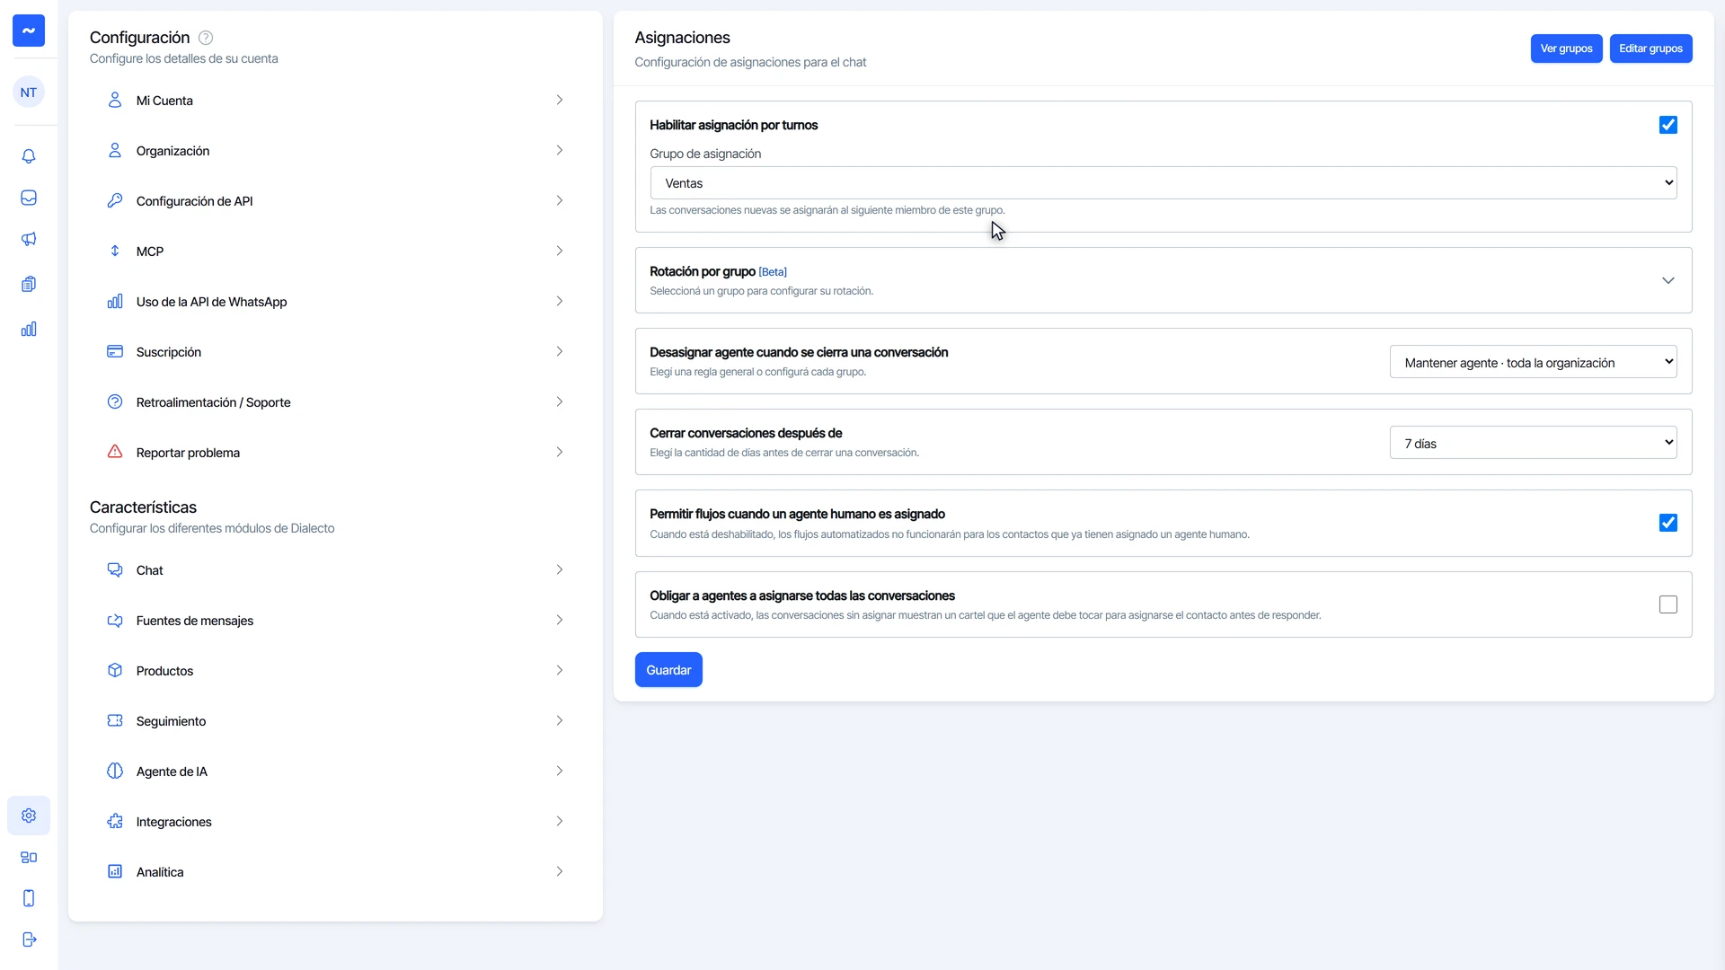The image size is (1725, 970).
Task: Enable Obligar a agentes a asignarse checkbox
Action: (1668, 604)
